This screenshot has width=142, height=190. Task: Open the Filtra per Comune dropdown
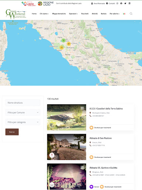tap(23, 112)
